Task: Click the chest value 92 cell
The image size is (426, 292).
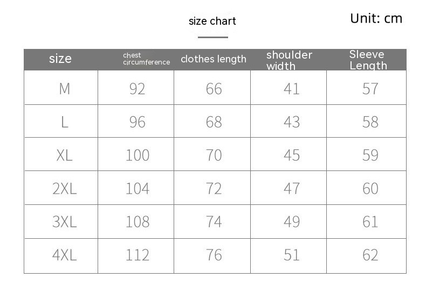Action: point(137,88)
